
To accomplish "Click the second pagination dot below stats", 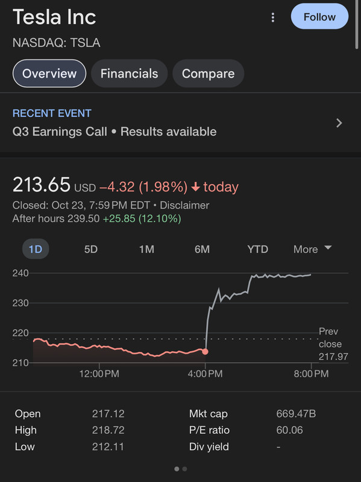I will click(184, 469).
